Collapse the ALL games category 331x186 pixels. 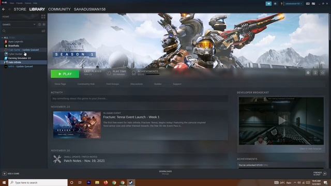(2, 38)
